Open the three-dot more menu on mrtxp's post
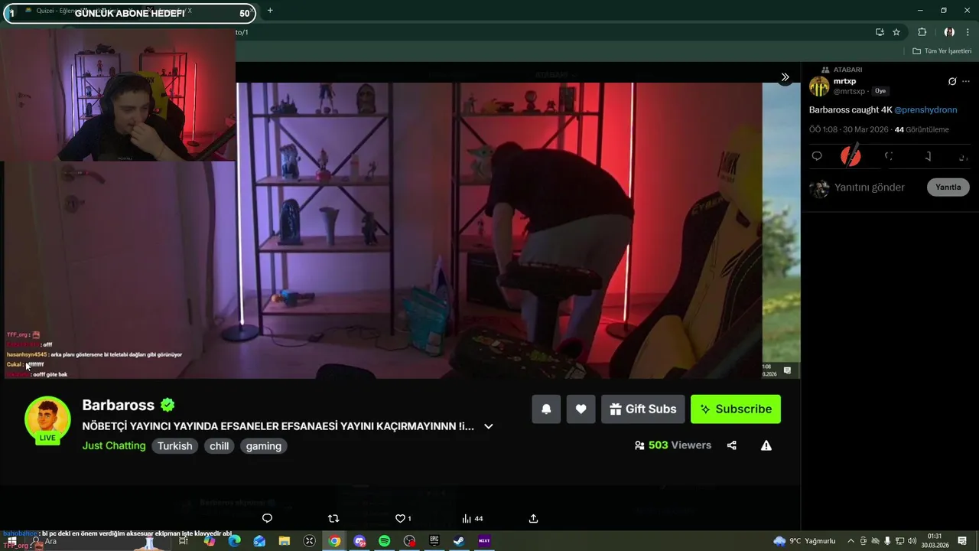This screenshot has width=979, height=551. tap(966, 81)
